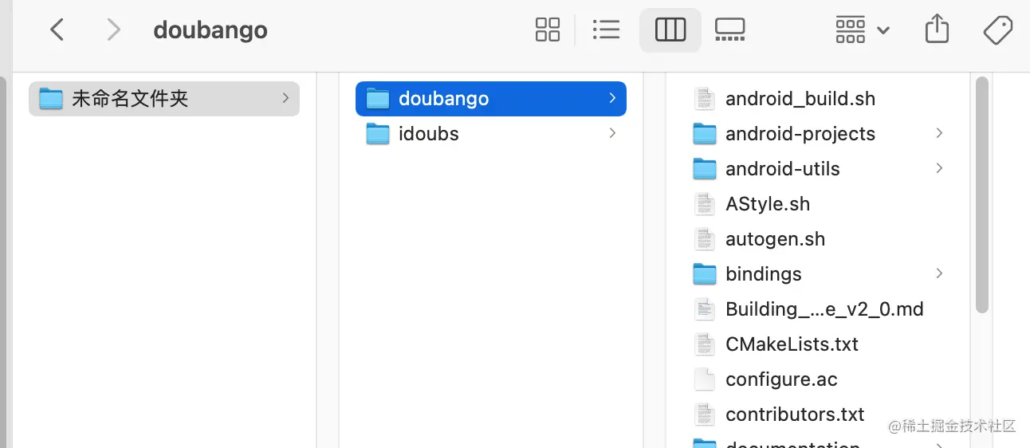Click the AStyle.sh file icon

pos(705,204)
